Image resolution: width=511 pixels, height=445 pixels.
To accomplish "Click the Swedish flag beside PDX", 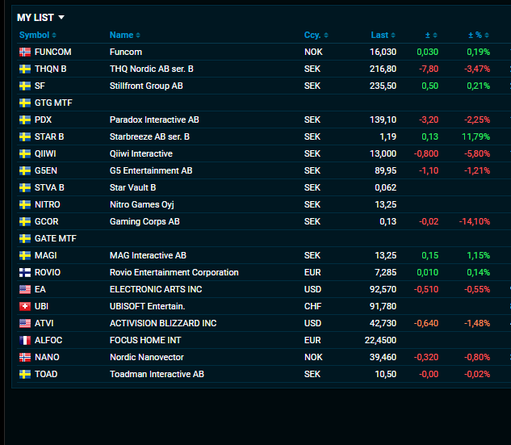I will tap(25, 120).
